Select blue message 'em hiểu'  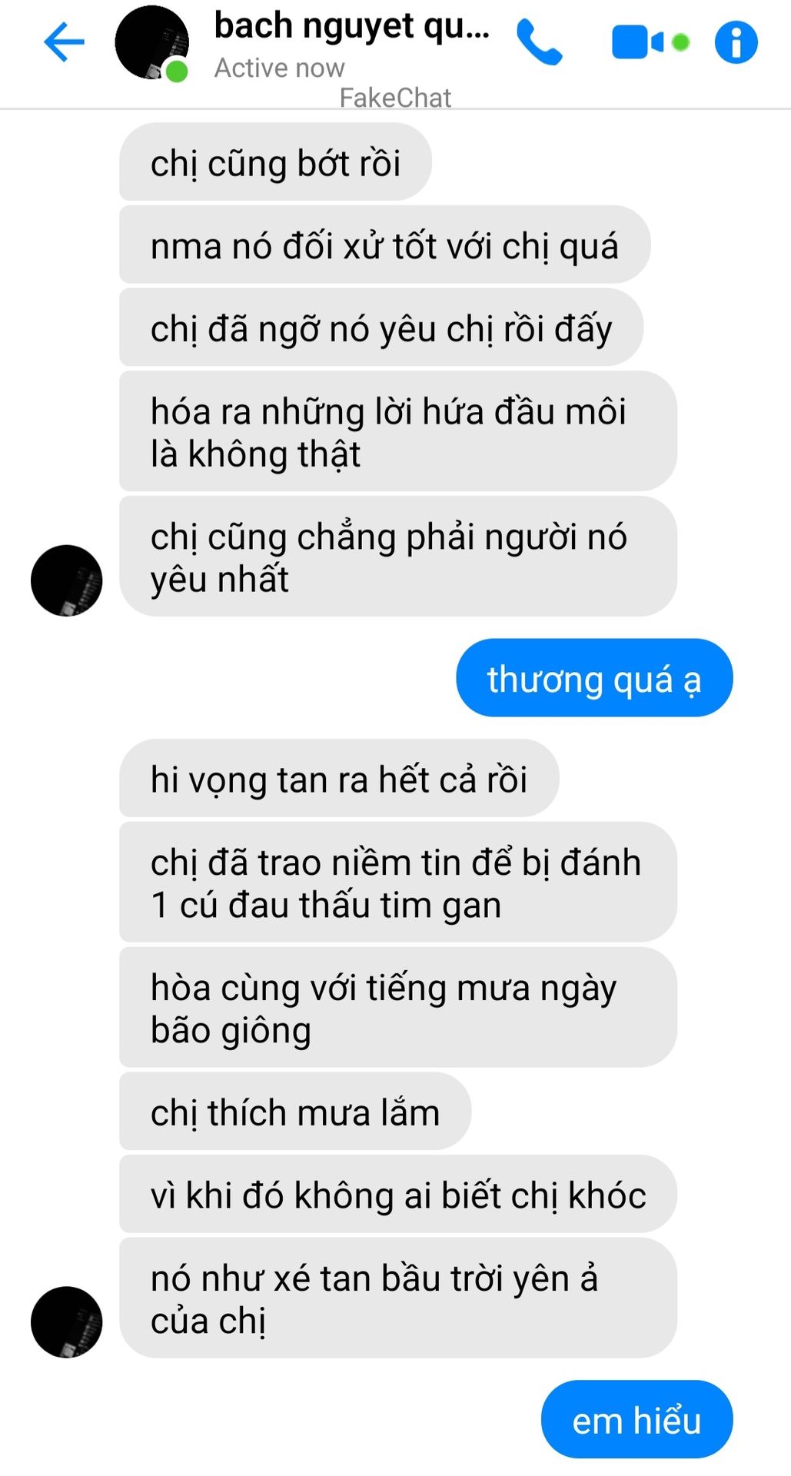[x=636, y=1419]
